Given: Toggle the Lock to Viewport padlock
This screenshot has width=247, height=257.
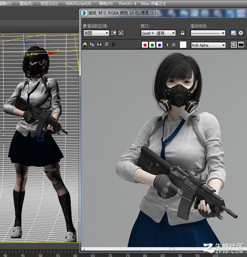Looking at the screenshot, I should point(182,33).
